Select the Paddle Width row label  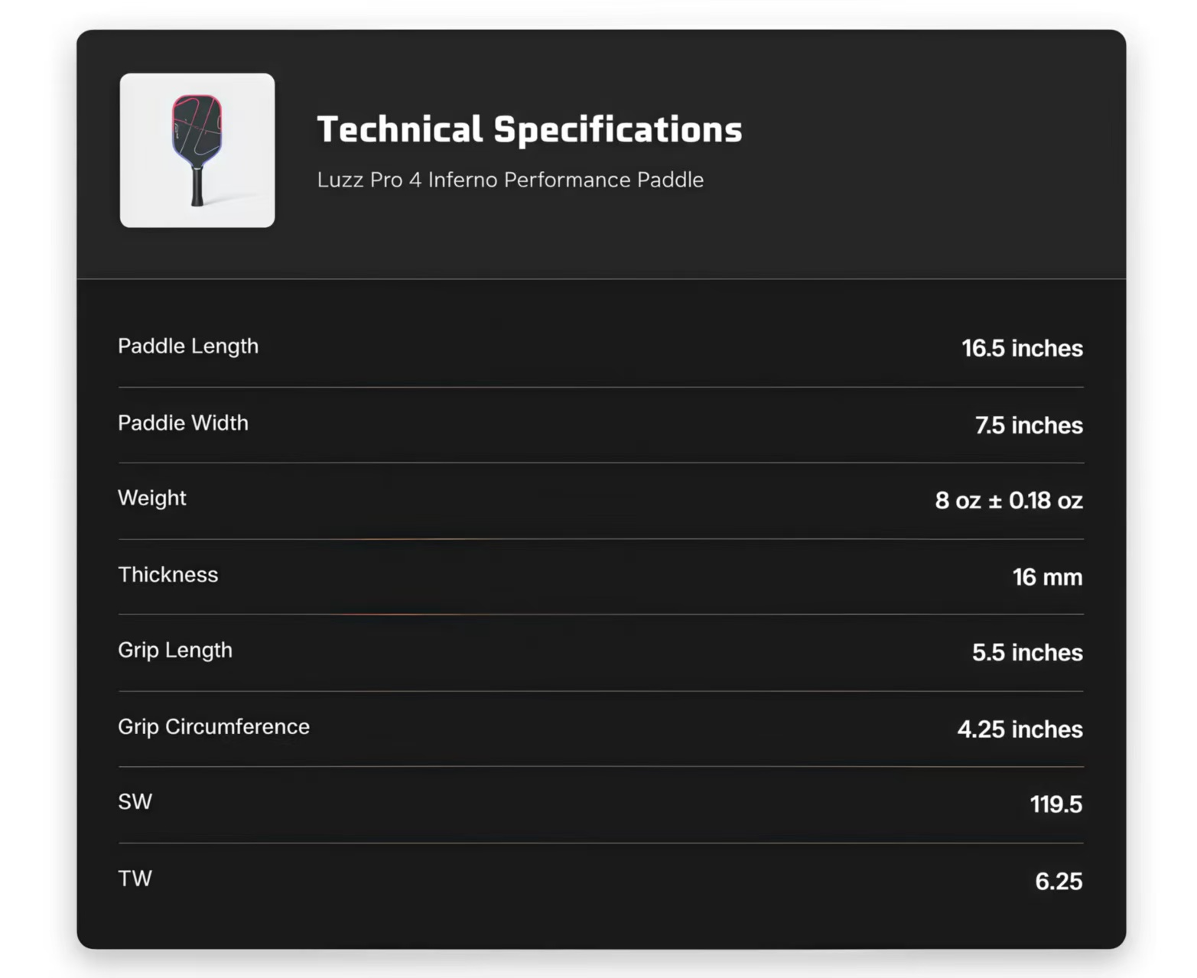click(x=183, y=423)
